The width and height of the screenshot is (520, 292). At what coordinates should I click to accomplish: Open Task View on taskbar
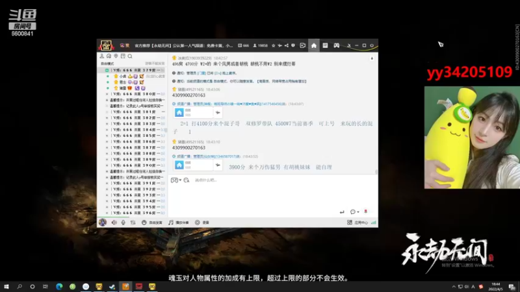coord(45,287)
